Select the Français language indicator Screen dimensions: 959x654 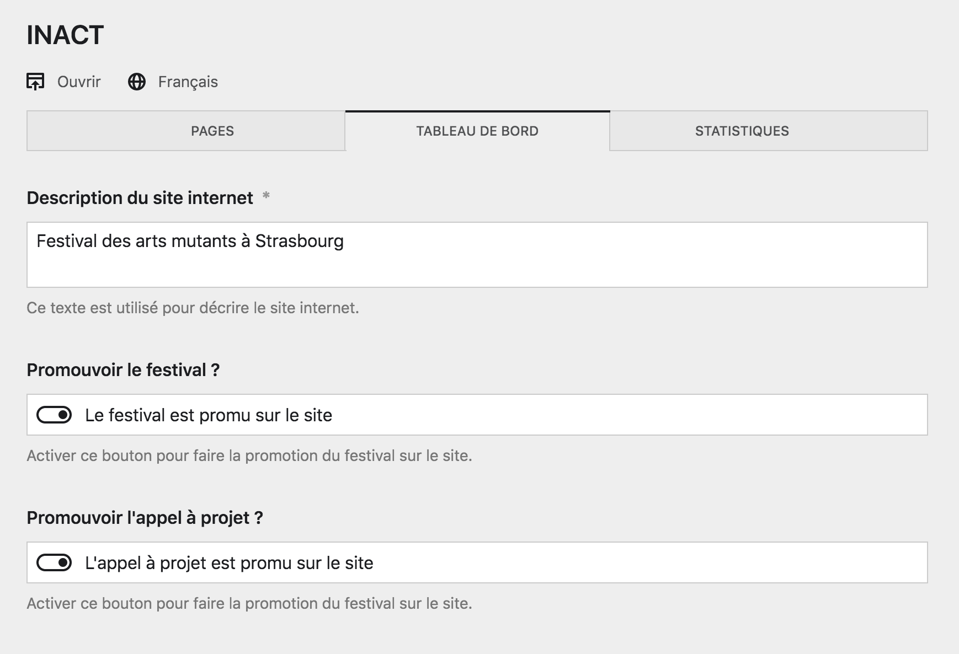pos(187,82)
